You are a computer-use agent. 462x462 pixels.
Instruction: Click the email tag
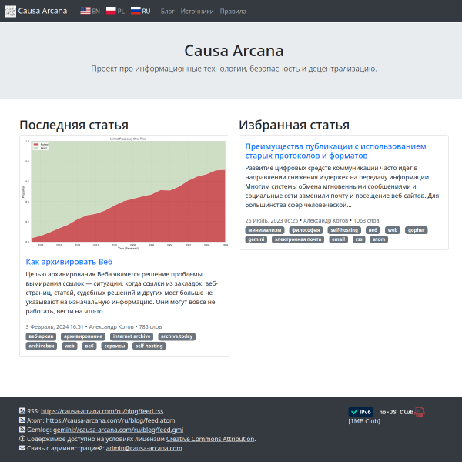[338, 239]
